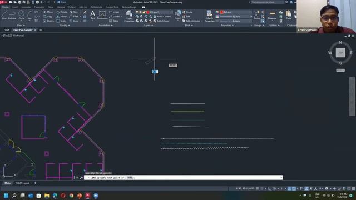Toggle annotation visibility in status bar

306,188
